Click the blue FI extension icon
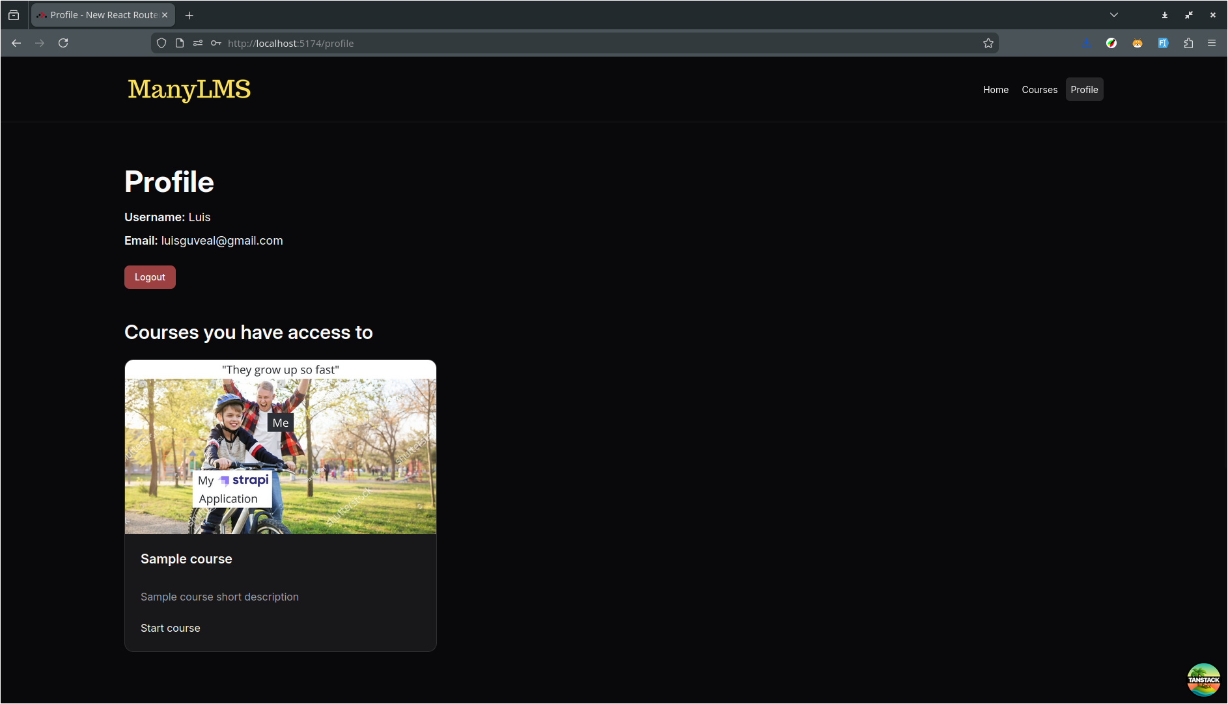The image size is (1228, 704). point(1164,43)
